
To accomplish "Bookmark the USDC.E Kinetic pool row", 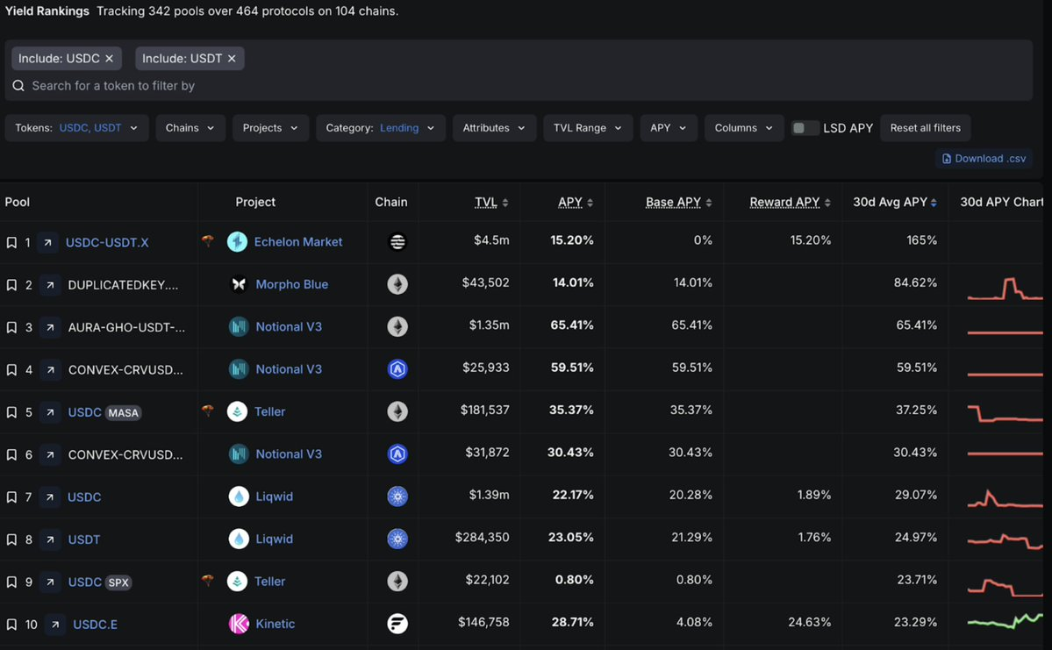I will point(11,625).
